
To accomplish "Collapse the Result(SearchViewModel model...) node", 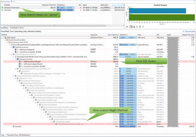I will [x=13, y=57].
